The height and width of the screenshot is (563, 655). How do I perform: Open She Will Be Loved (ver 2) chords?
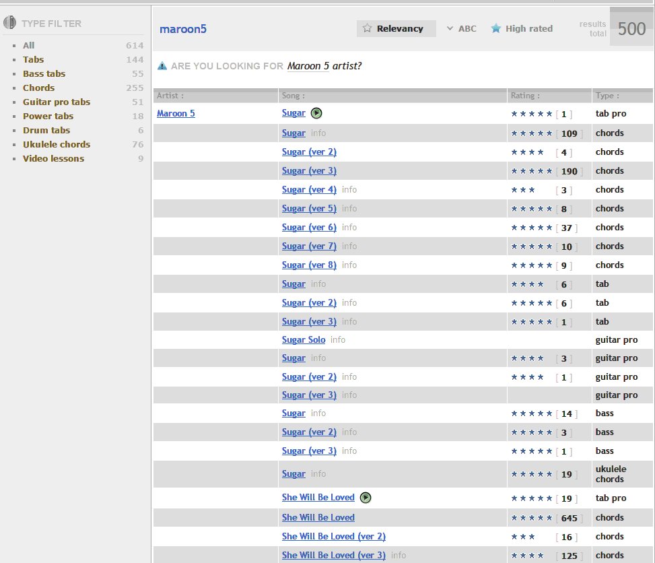pyautogui.click(x=333, y=536)
